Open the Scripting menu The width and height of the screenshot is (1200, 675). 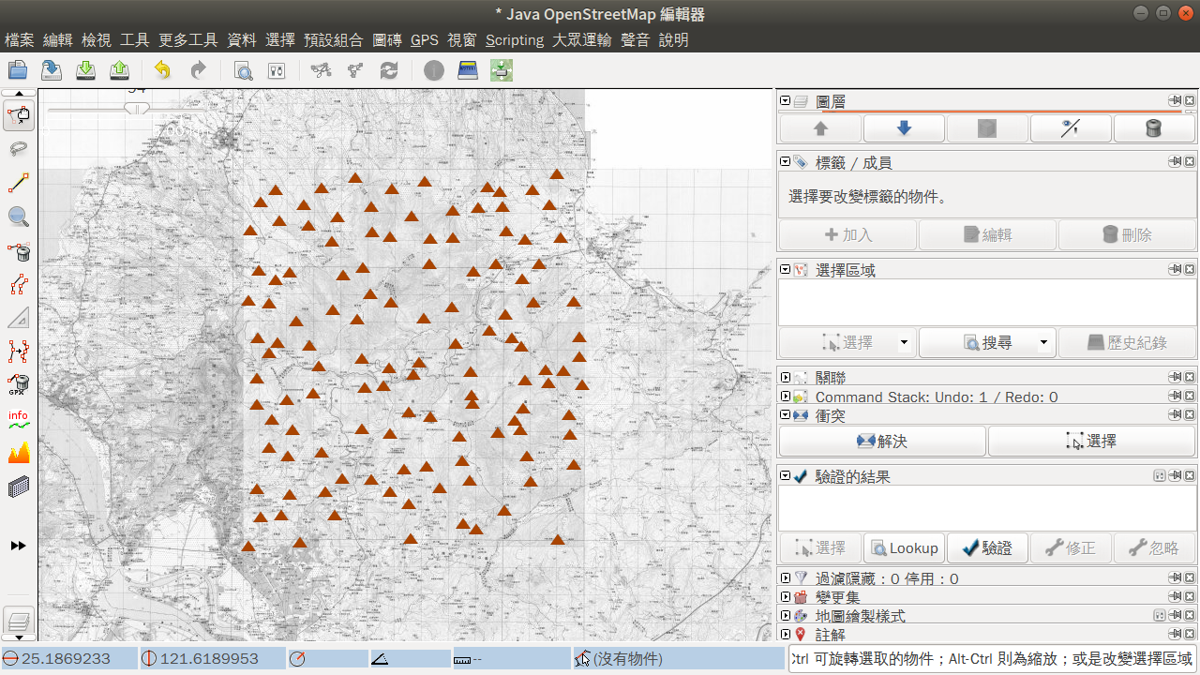[514, 40]
